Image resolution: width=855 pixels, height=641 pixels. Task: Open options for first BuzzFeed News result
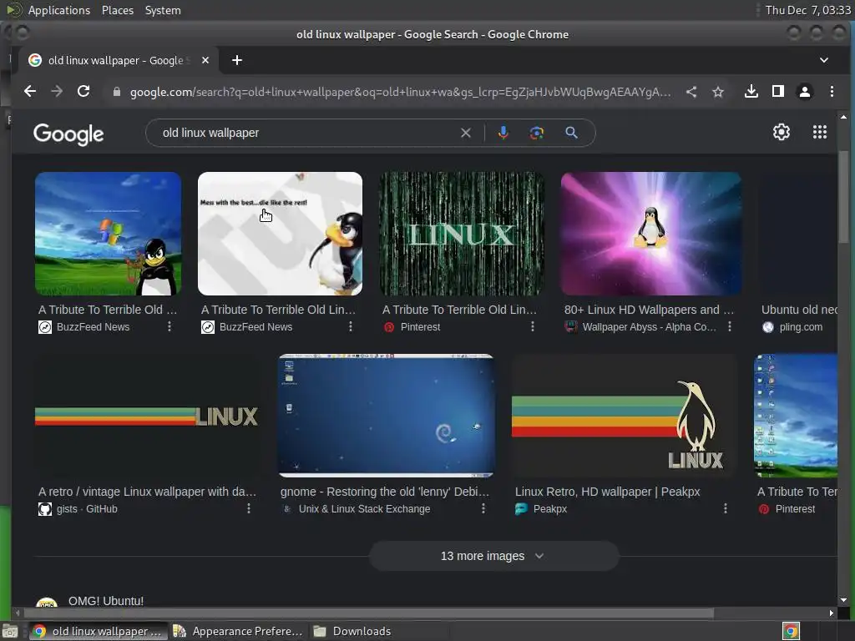pyautogui.click(x=169, y=326)
